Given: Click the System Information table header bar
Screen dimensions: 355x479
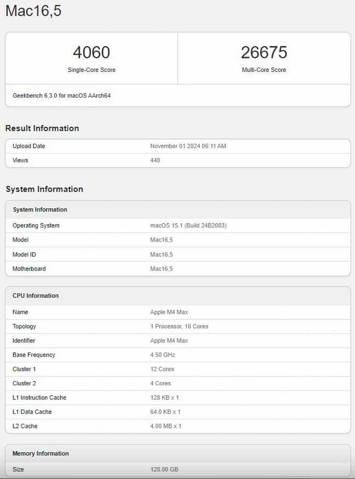Looking at the screenshot, I should [178, 210].
